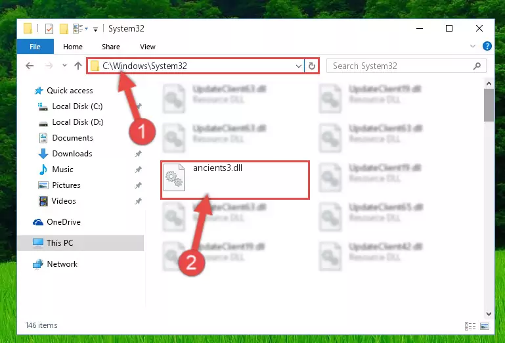
Task: Open the Customize Quick Access Toolbar arrow
Action: tap(95, 30)
